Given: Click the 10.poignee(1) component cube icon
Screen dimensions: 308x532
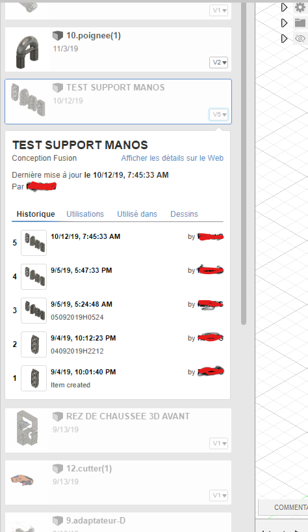Looking at the screenshot, I should tap(58, 36).
